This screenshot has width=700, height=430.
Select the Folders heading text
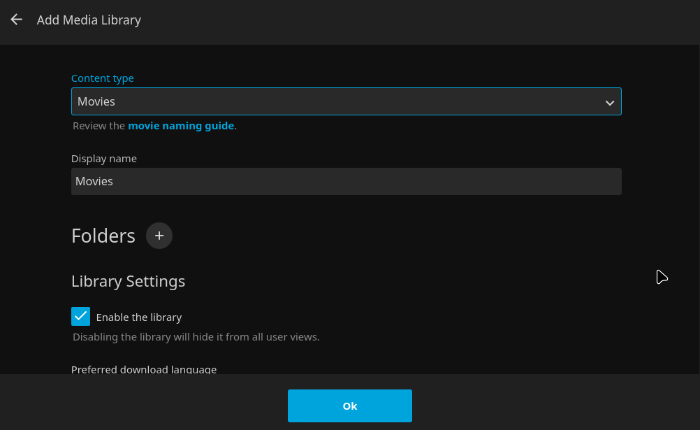tap(103, 236)
